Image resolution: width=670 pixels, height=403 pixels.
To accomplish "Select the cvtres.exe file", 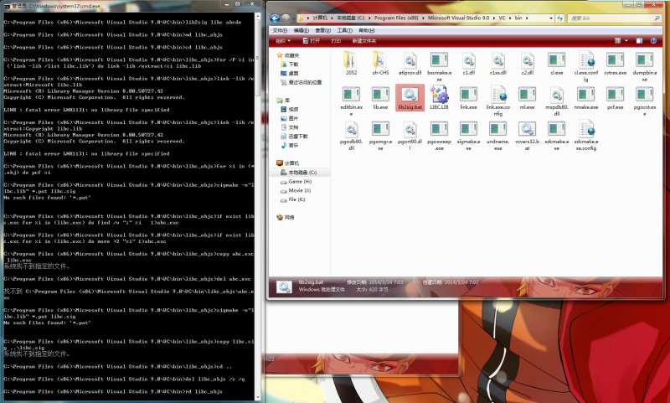I will tap(616, 63).
